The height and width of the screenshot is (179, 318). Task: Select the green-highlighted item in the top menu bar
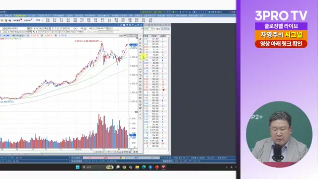click(20, 15)
